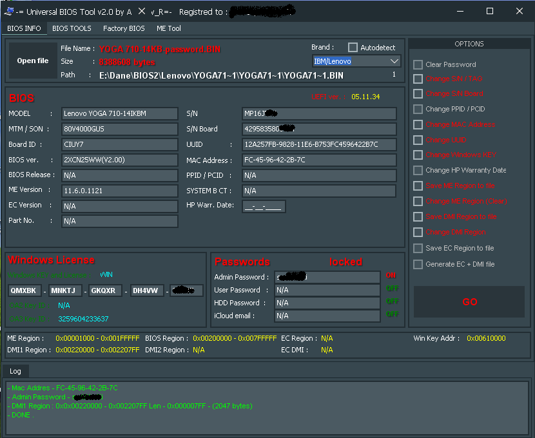Check the Change Windows KEY option
The image size is (535, 438).
pos(418,155)
